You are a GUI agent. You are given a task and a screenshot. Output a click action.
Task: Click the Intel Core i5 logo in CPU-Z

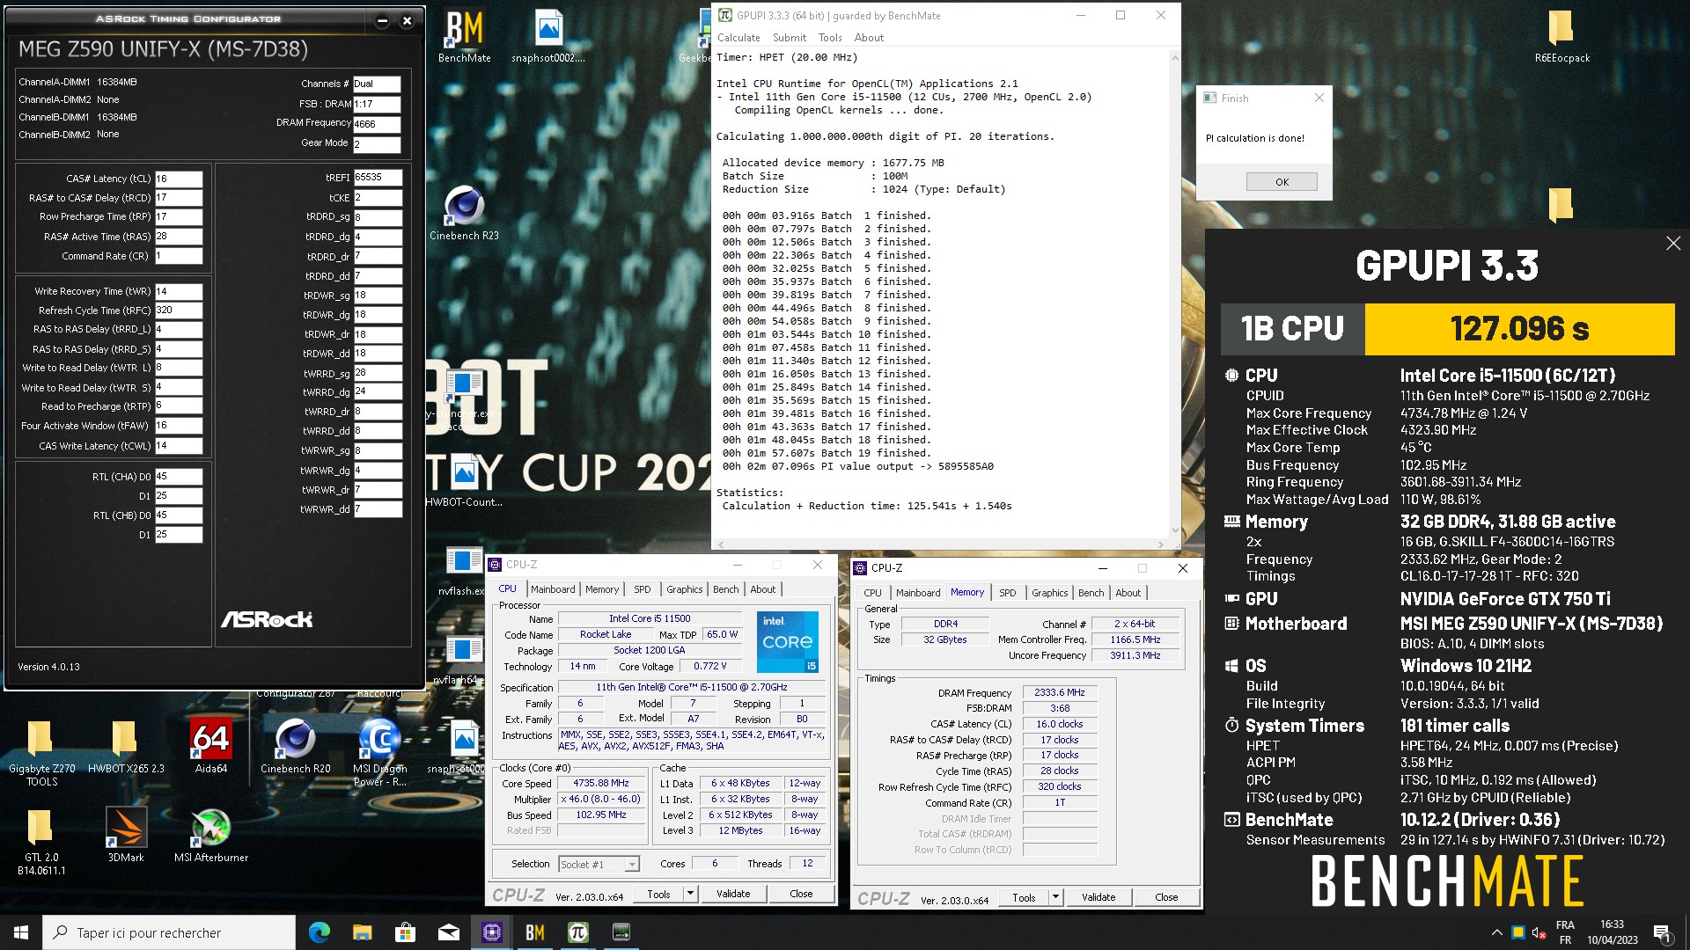click(788, 642)
